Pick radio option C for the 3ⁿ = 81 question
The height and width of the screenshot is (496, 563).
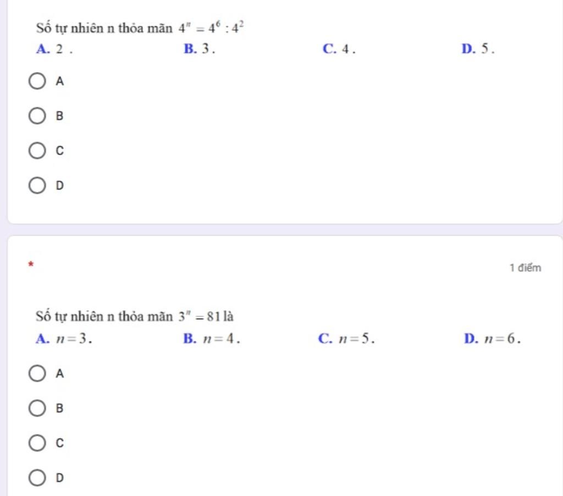[x=37, y=443]
